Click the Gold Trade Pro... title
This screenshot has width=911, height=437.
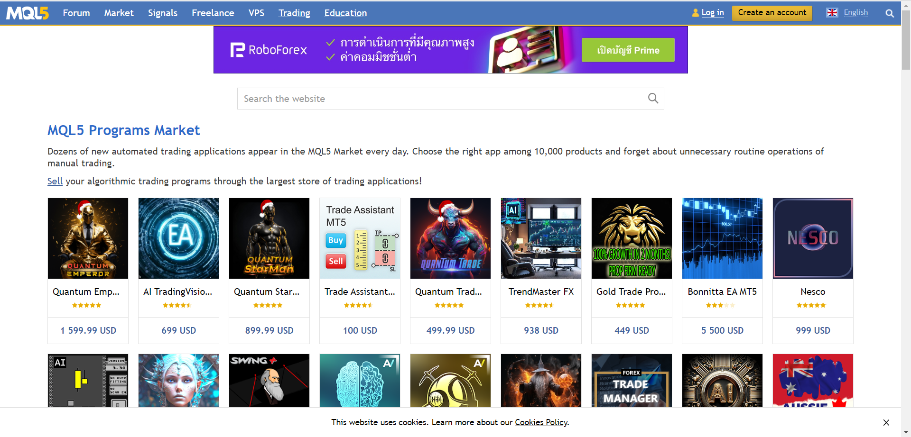631,292
